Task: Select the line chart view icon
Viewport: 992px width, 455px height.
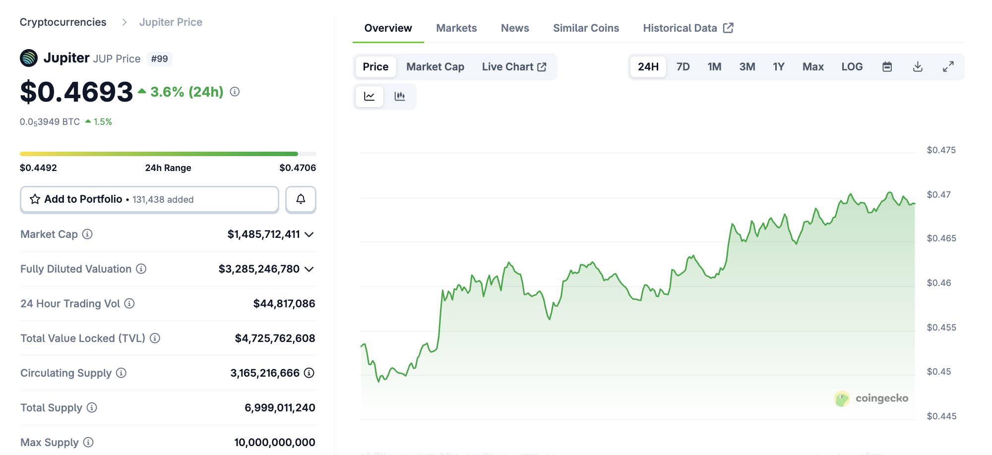Action: pos(370,96)
